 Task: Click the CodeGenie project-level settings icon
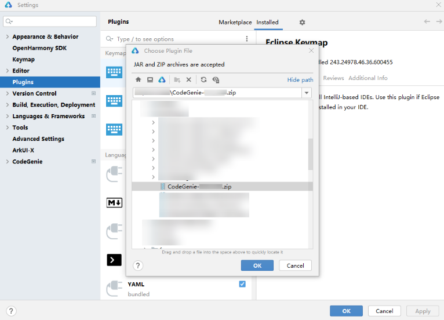pos(93,161)
